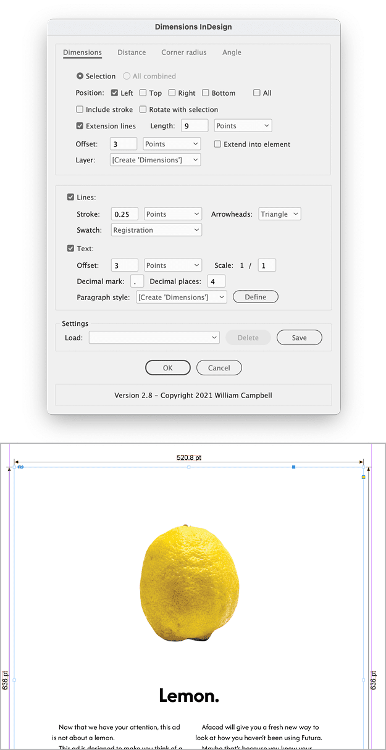Click the blue link icon on frame
The image size is (386, 750).
20,467
